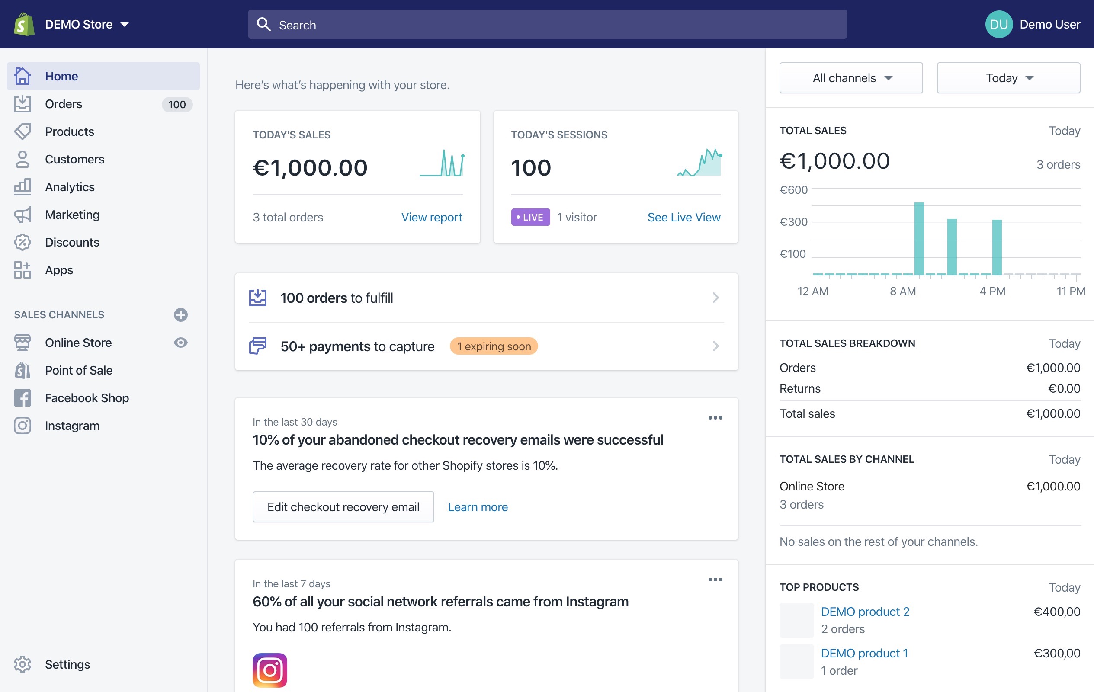View Online Store via eye icon
Image resolution: width=1094 pixels, height=692 pixels.
pos(180,342)
